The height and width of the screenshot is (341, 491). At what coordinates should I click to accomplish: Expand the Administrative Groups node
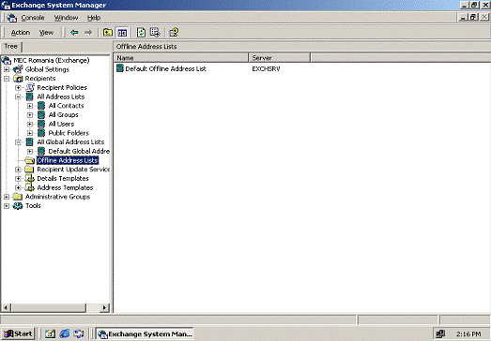point(7,197)
